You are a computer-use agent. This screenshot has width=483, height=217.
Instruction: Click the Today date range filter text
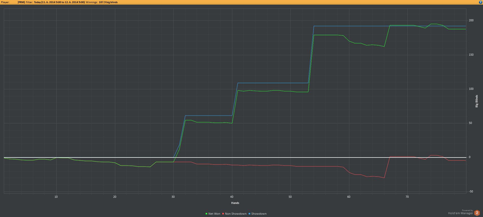pos(59,2)
